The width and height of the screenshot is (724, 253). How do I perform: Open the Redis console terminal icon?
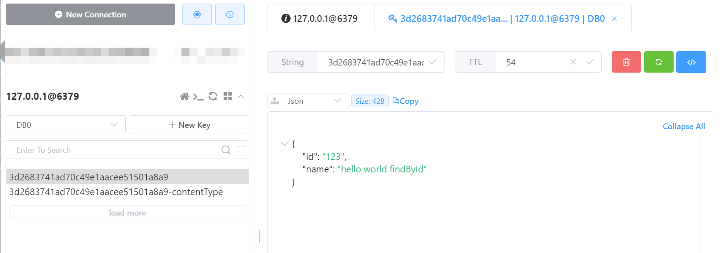click(198, 96)
